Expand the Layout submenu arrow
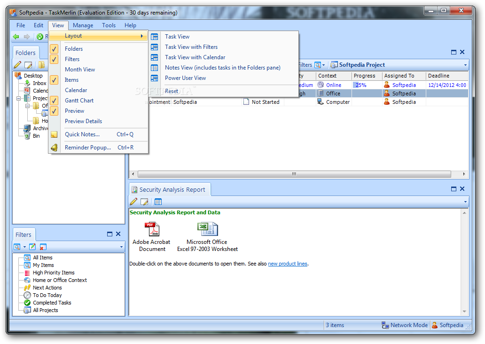Screen dimensions: 485x344 141,36
